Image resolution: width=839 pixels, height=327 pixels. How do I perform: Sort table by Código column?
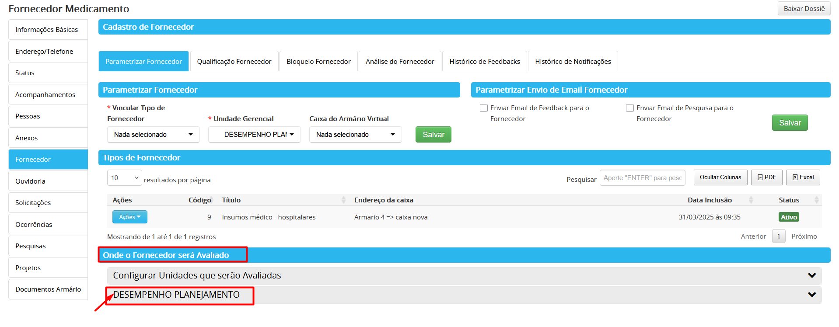point(199,200)
